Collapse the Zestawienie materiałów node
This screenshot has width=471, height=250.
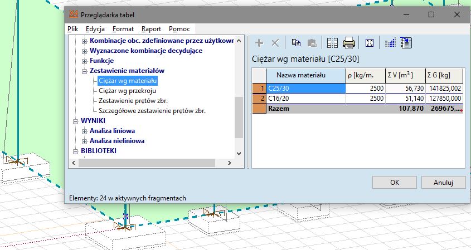(85, 71)
